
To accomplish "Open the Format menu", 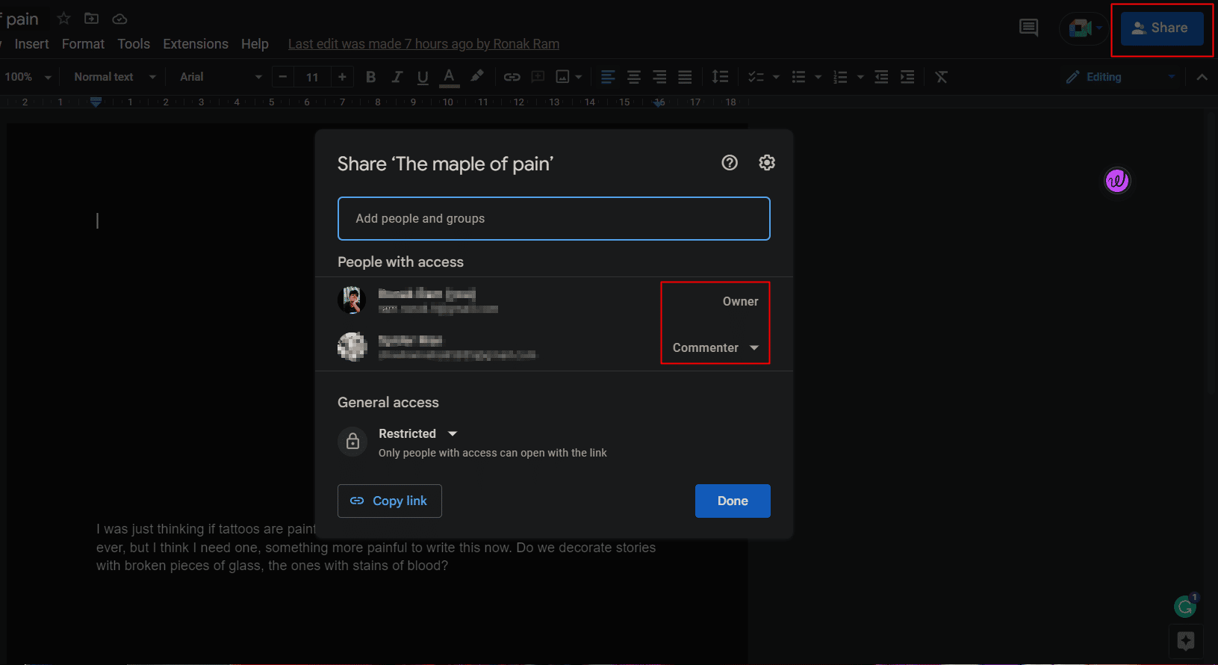I will click(83, 44).
